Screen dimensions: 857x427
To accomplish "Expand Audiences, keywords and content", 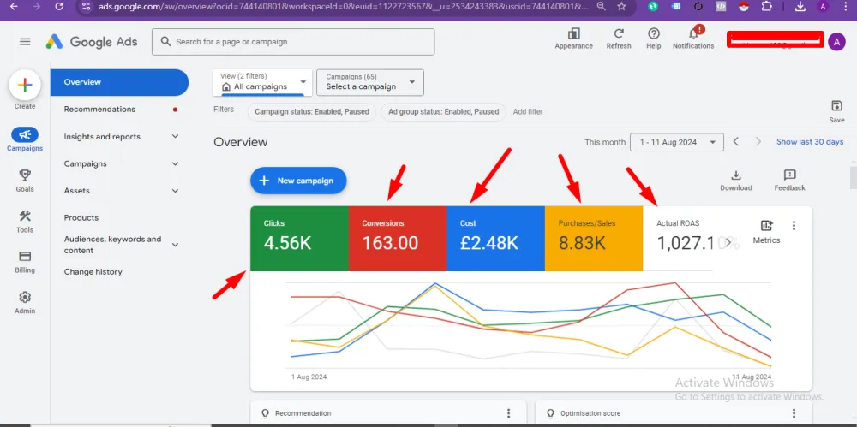I will (x=175, y=245).
